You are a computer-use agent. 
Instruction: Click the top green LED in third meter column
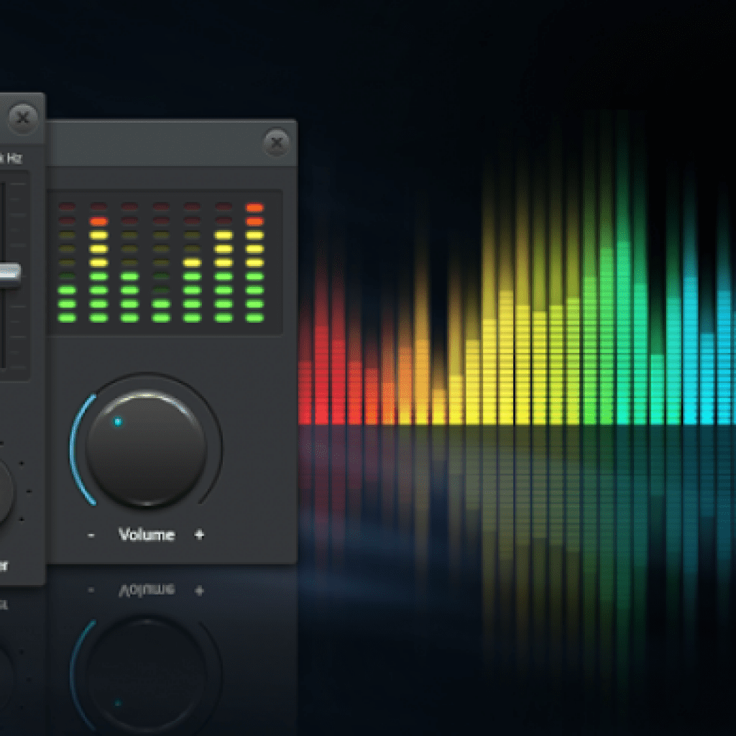(129, 276)
